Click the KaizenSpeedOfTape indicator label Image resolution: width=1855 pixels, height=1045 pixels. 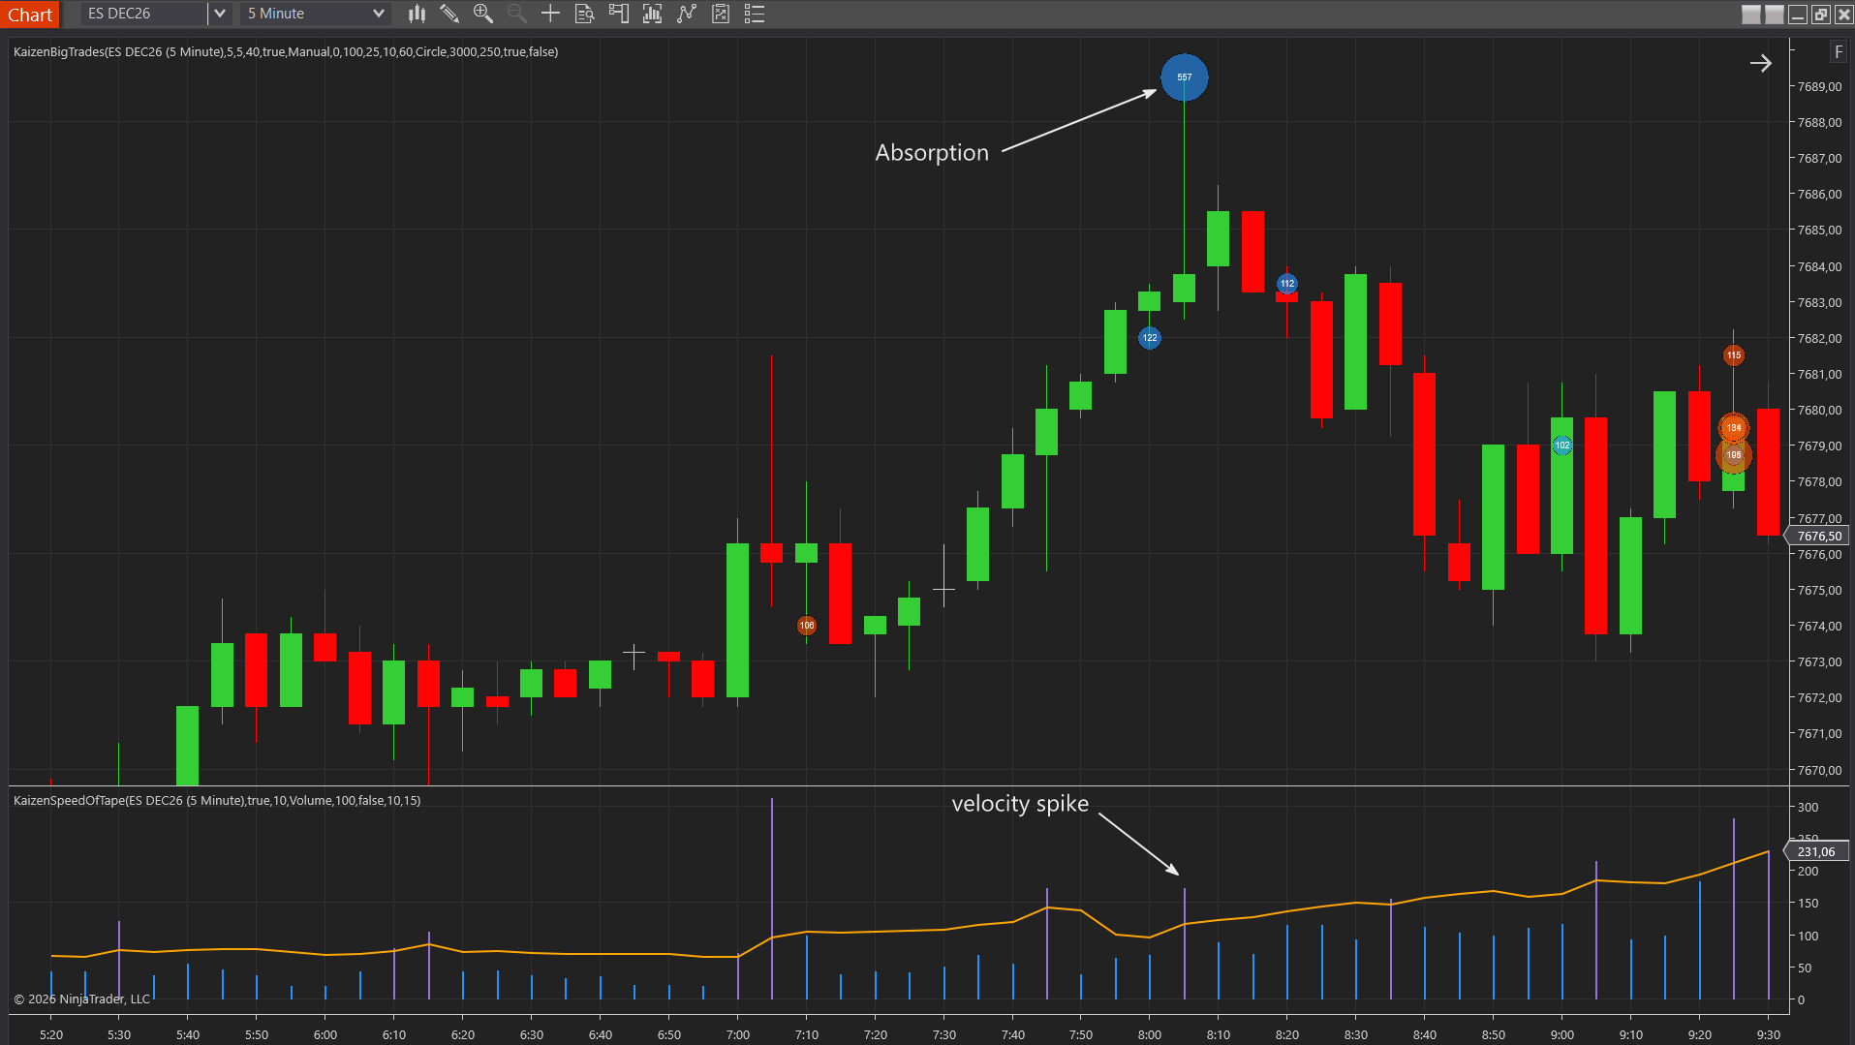point(217,800)
